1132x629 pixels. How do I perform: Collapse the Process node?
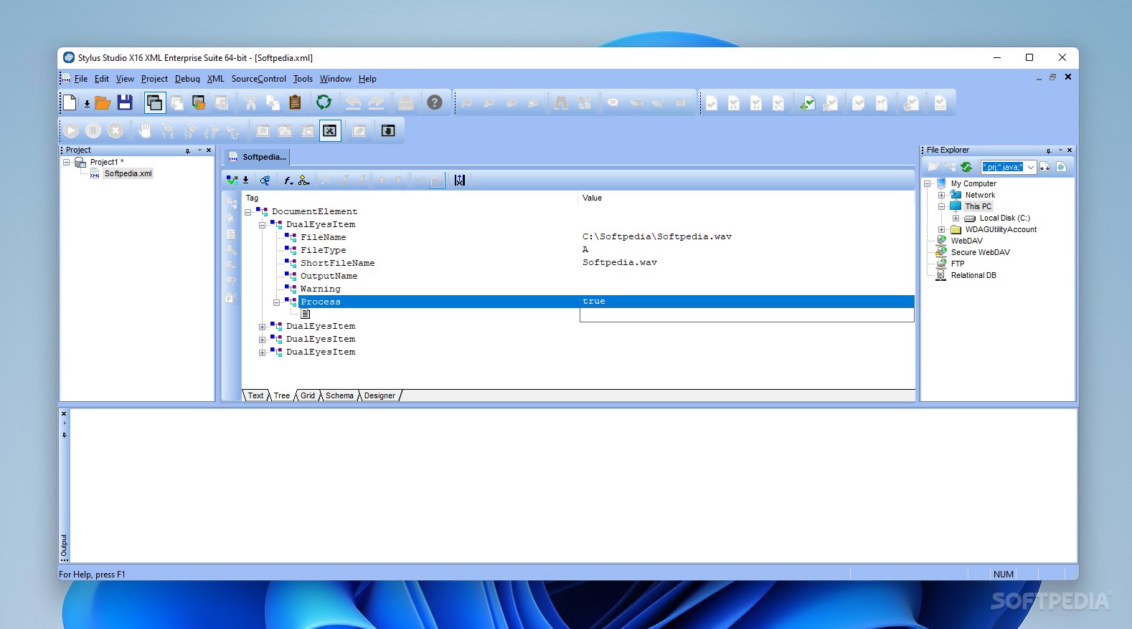coord(277,302)
